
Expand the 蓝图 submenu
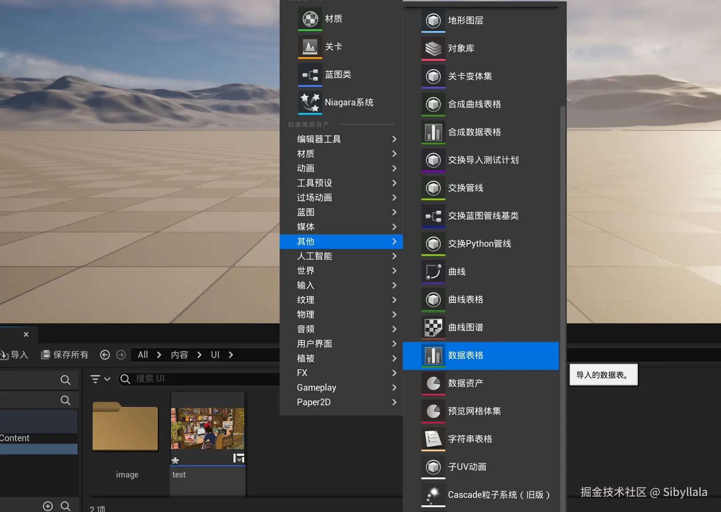(341, 212)
